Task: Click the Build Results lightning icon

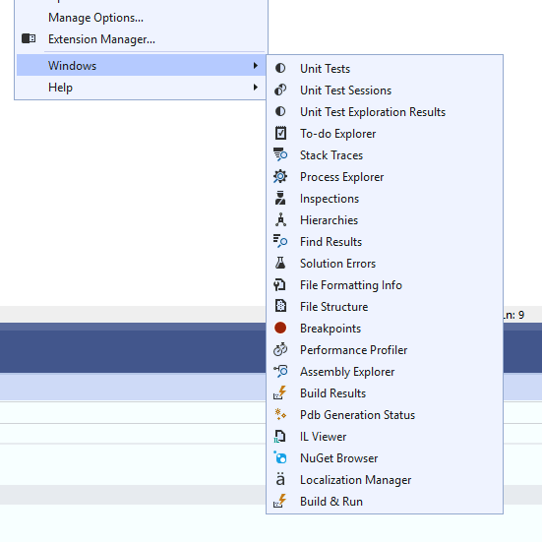Action: [280, 392]
